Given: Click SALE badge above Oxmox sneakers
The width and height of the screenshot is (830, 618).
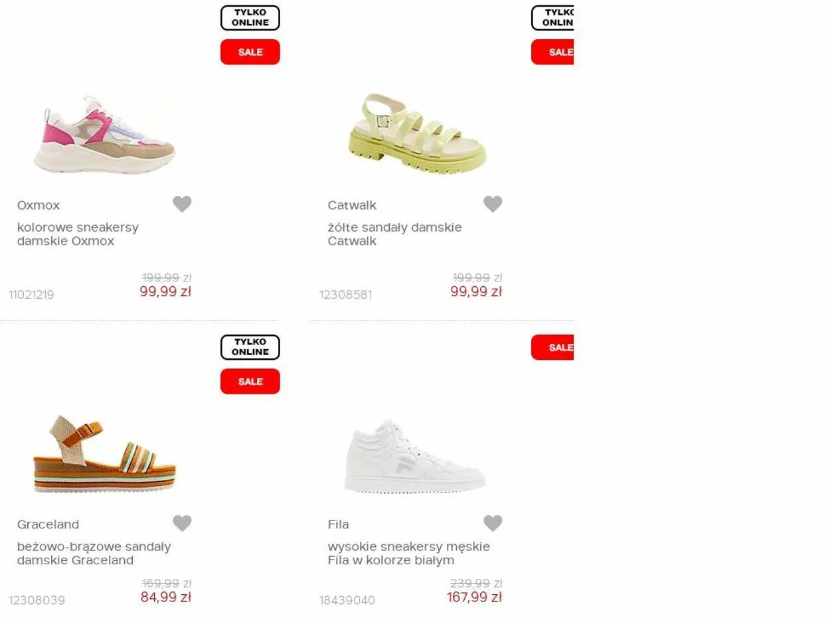Looking at the screenshot, I should 250,52.
